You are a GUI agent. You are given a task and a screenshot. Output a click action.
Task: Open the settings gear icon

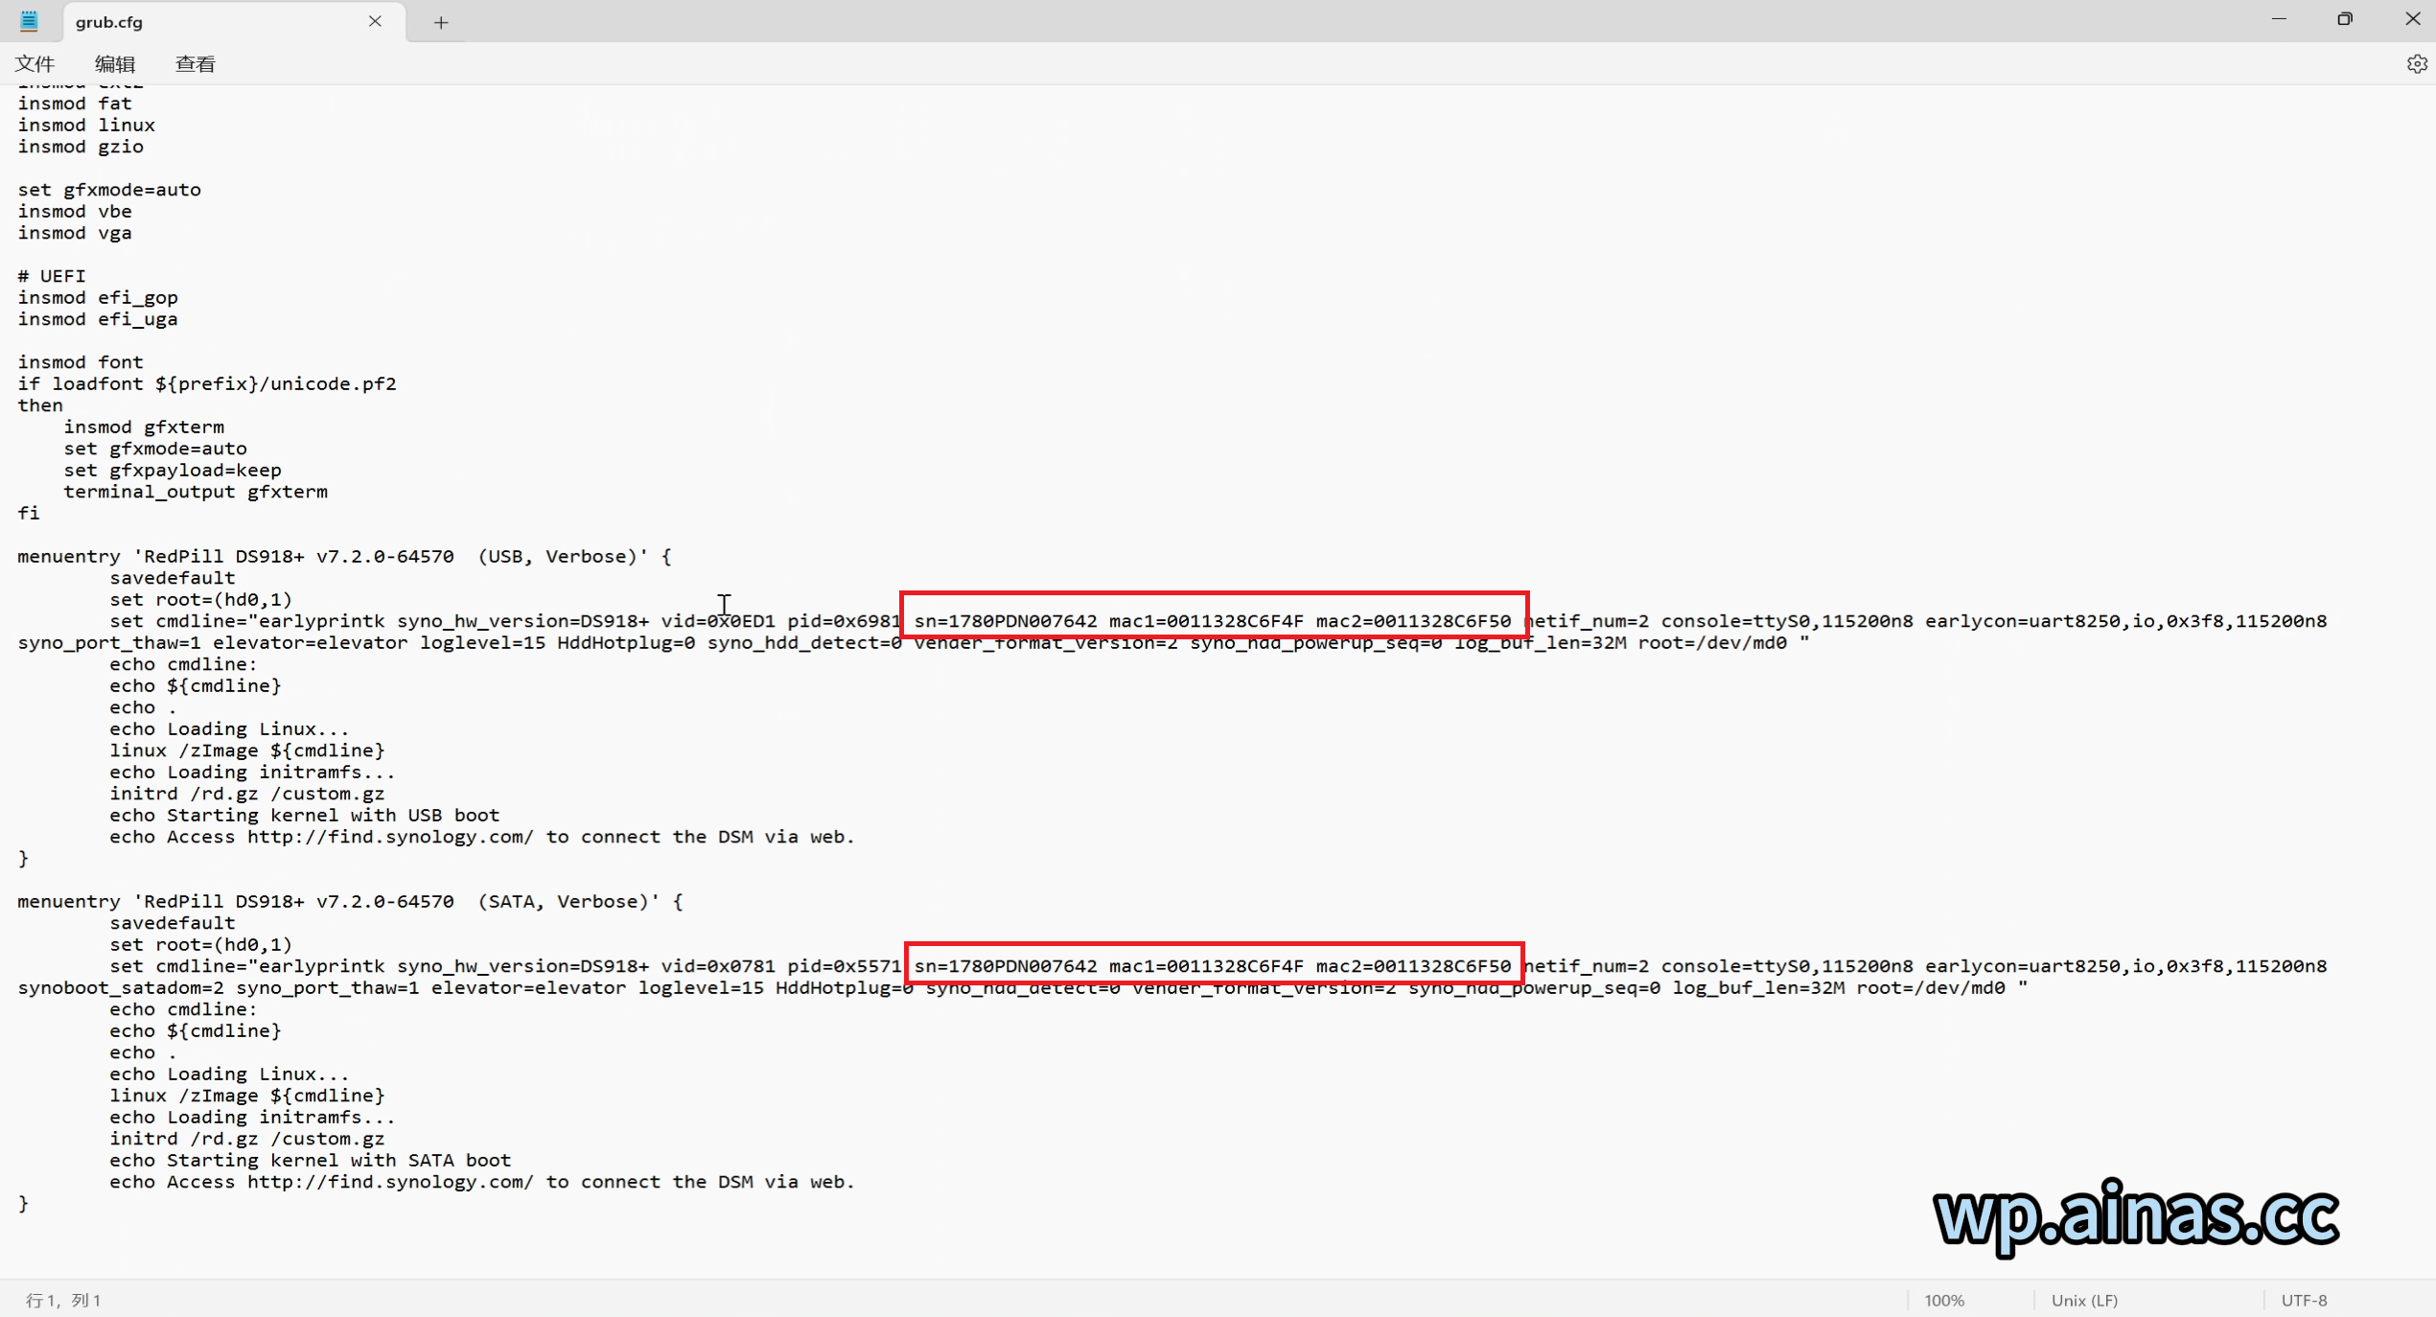click(2416, 64)
